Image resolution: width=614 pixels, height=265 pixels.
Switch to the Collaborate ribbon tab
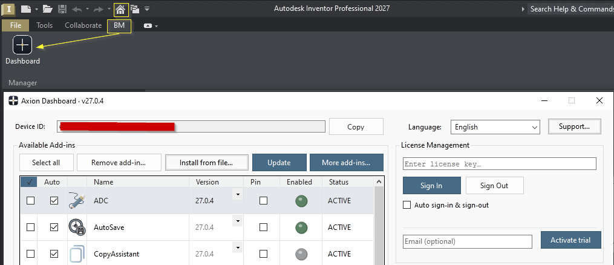pos(83,25)
